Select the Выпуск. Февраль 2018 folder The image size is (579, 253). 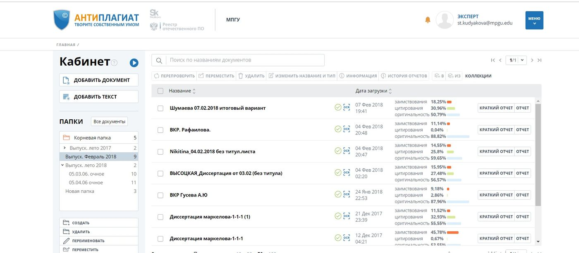[91, 156]
